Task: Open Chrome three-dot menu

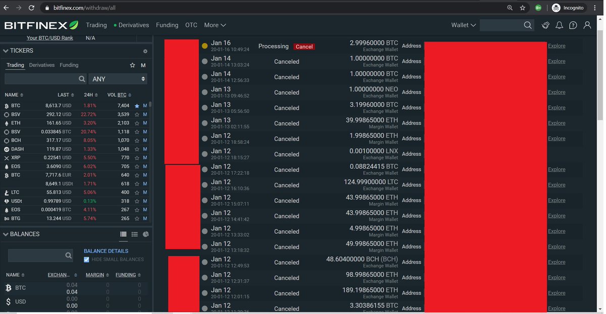Action: [596, 8]
